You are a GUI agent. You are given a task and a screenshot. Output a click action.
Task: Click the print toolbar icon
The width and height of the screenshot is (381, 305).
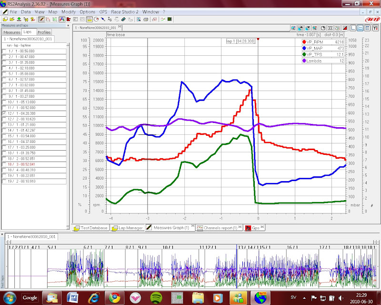click(x=146, y=19)
